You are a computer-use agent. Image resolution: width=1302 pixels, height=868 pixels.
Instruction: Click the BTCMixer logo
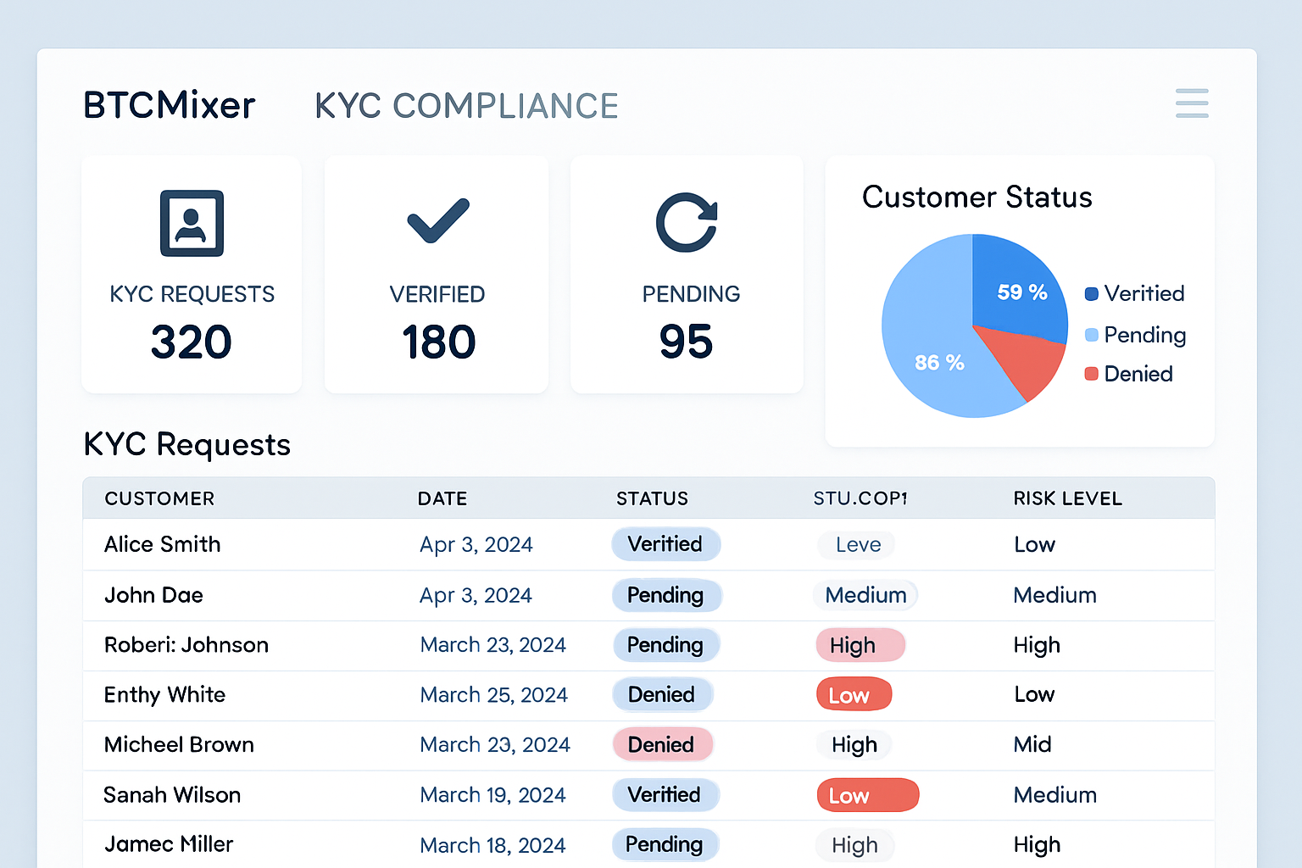click(169, 103)
